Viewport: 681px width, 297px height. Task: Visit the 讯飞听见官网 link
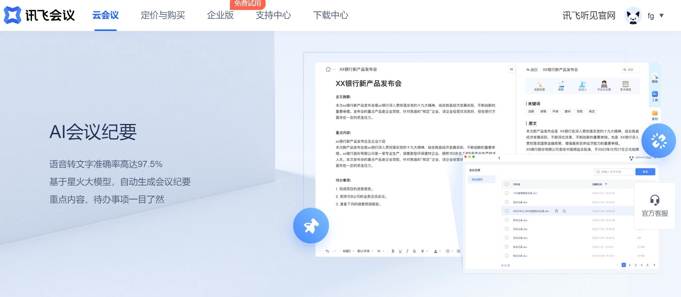(589, 15)
